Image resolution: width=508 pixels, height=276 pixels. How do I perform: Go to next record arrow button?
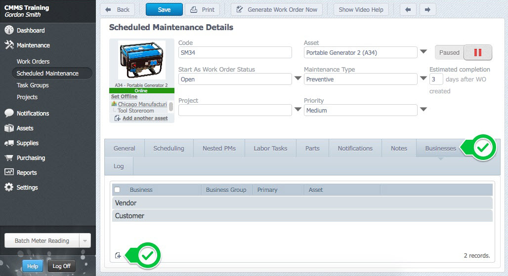click(x=427, y=10)
